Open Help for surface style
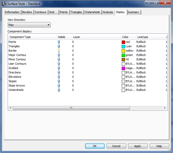Image resolution: width=173 pixels, height=153 pixels. (159, 146)
